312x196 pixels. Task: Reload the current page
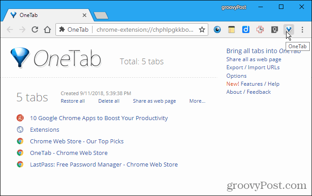(x=35, y=29)
